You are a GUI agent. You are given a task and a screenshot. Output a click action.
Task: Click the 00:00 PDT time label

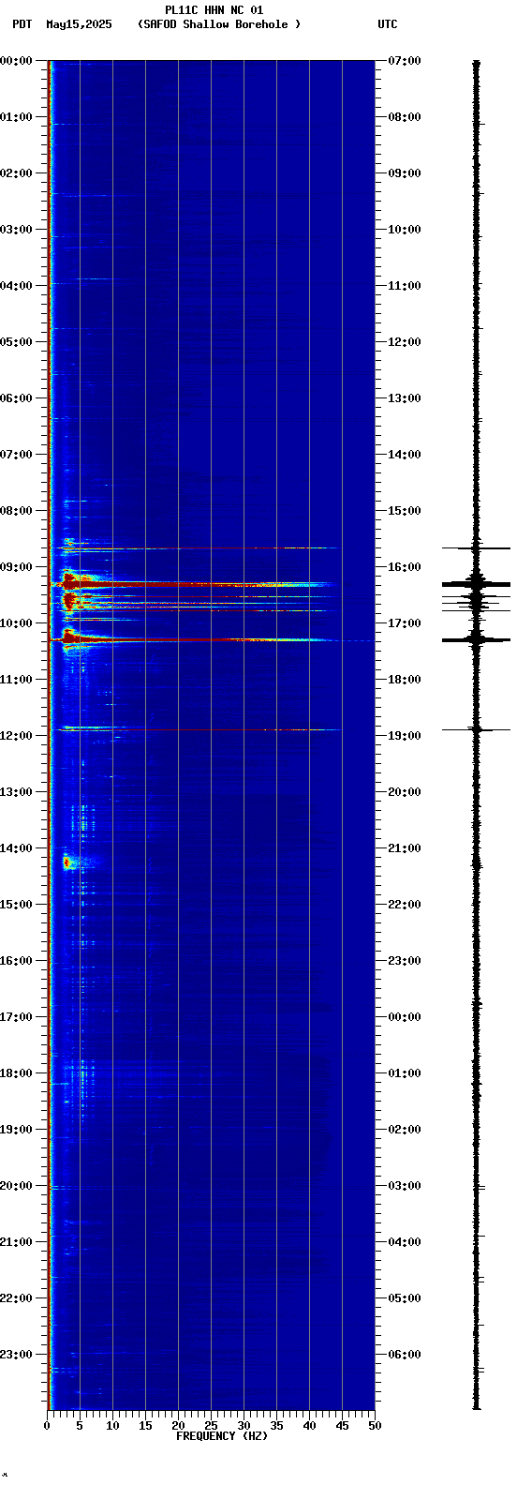pyautogui.click(x=16, y=61)
